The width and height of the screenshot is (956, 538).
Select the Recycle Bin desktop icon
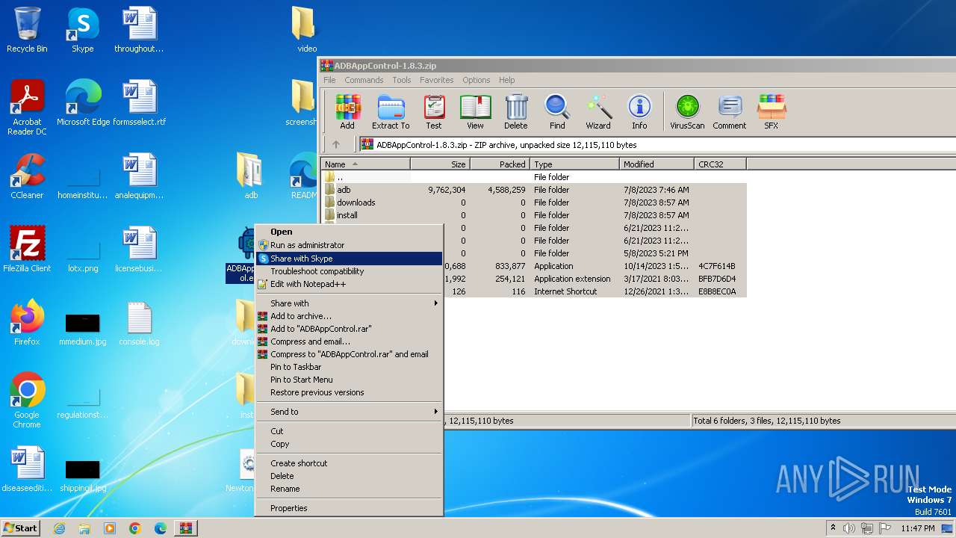point(27,30)
